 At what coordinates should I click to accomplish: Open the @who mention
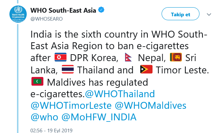[x=44, y=117]
